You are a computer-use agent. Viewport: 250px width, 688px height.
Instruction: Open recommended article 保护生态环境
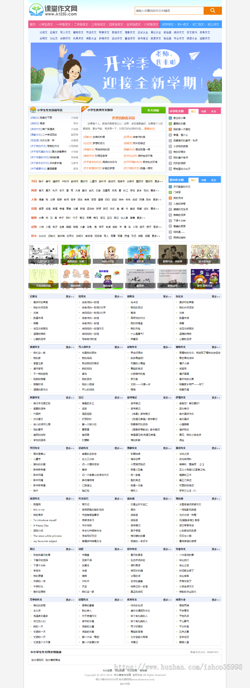click(x=145, y=156)
